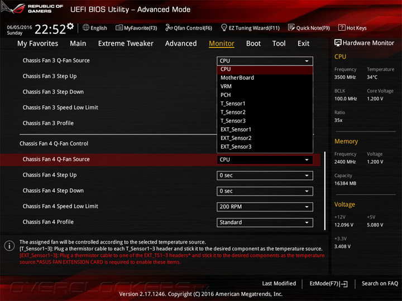This screenshot has width=402, height=301.
Task: Click the CPU ratio 35x value
Action: 338,120
